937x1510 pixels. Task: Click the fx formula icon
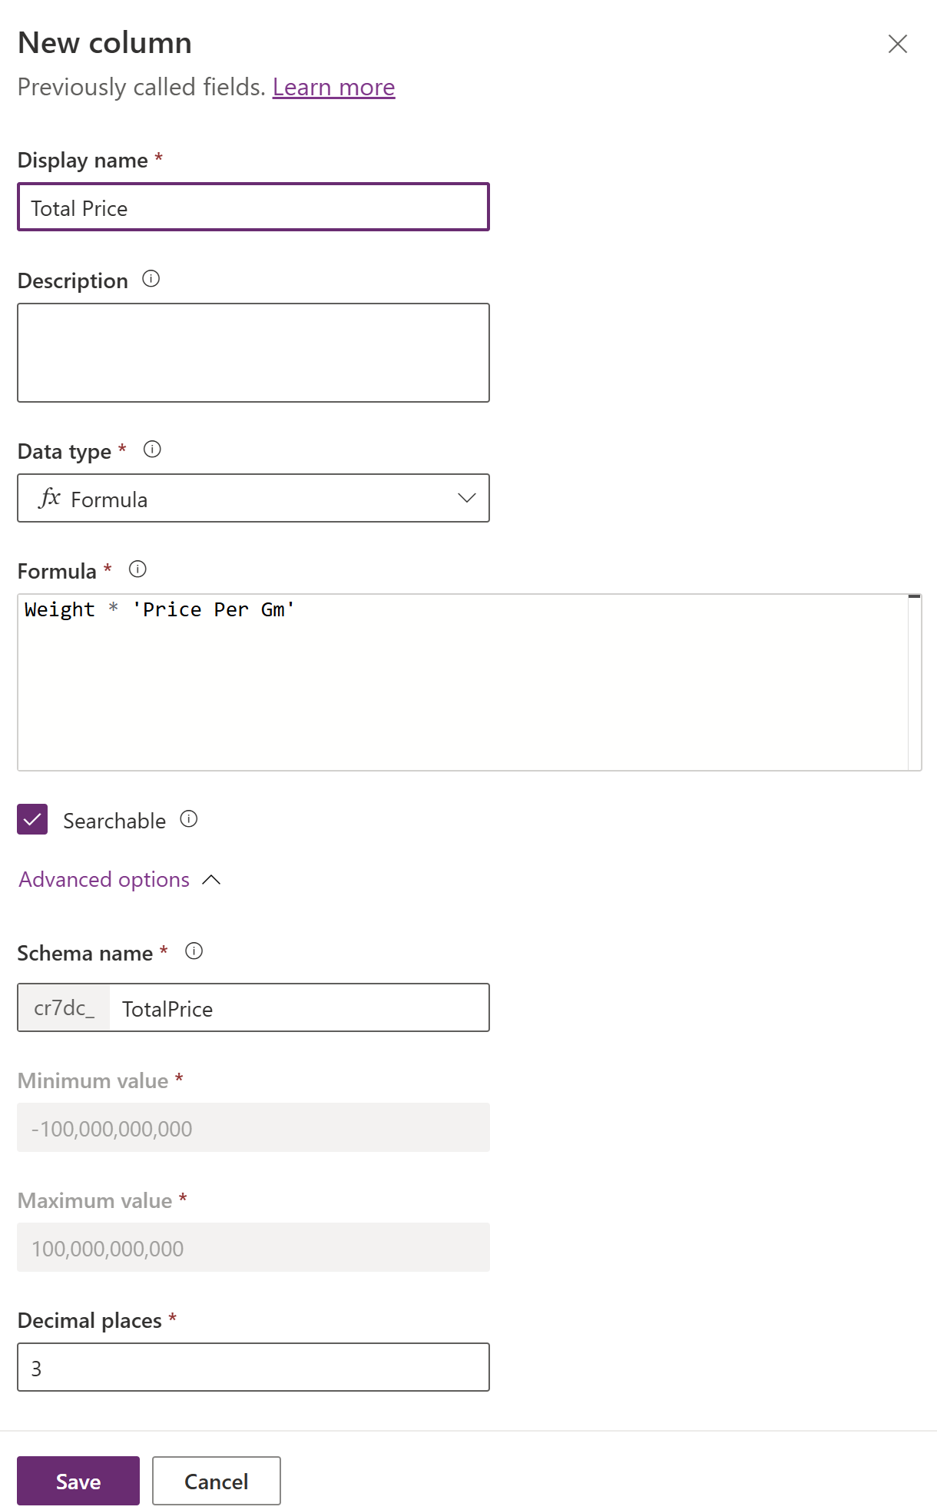(x=50, y=498)
